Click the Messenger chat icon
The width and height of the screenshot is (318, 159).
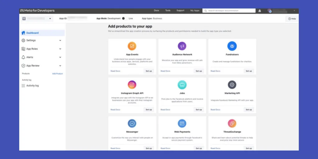pos(132,123)
